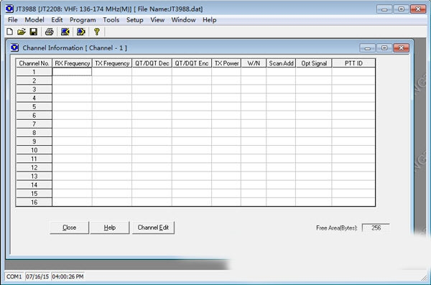Open the Window menu

click(x=183, y=20)
